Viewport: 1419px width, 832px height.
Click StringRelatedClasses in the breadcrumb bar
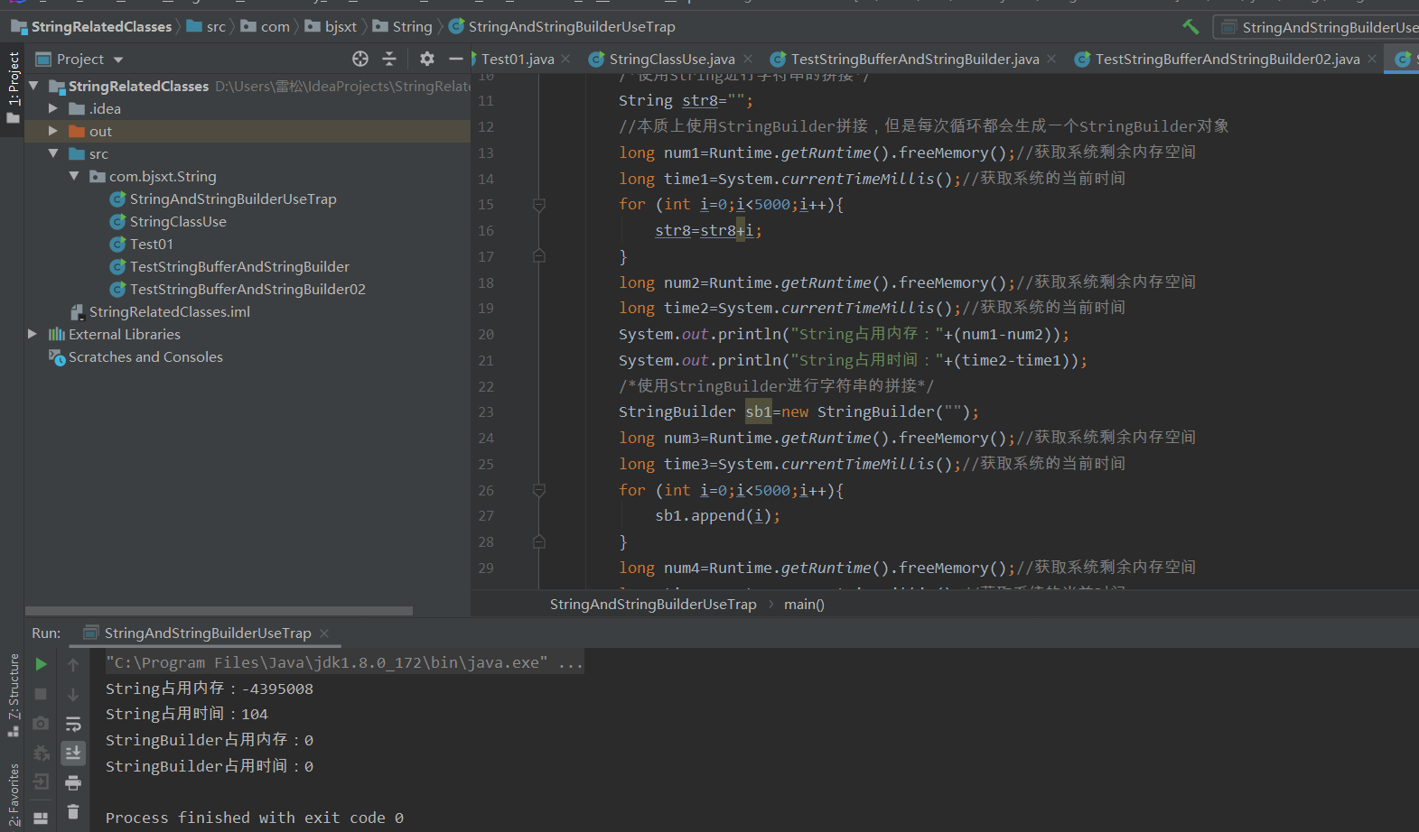pyautogui.click(x=91, y=27)
